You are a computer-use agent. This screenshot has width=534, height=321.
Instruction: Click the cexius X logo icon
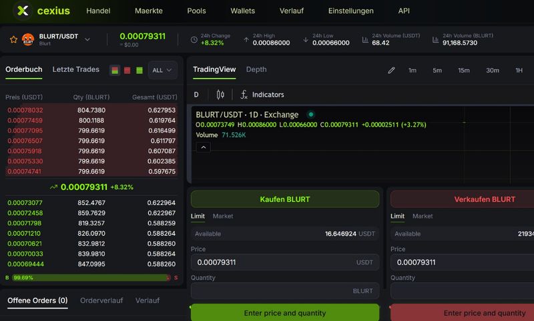coord(23,11)
